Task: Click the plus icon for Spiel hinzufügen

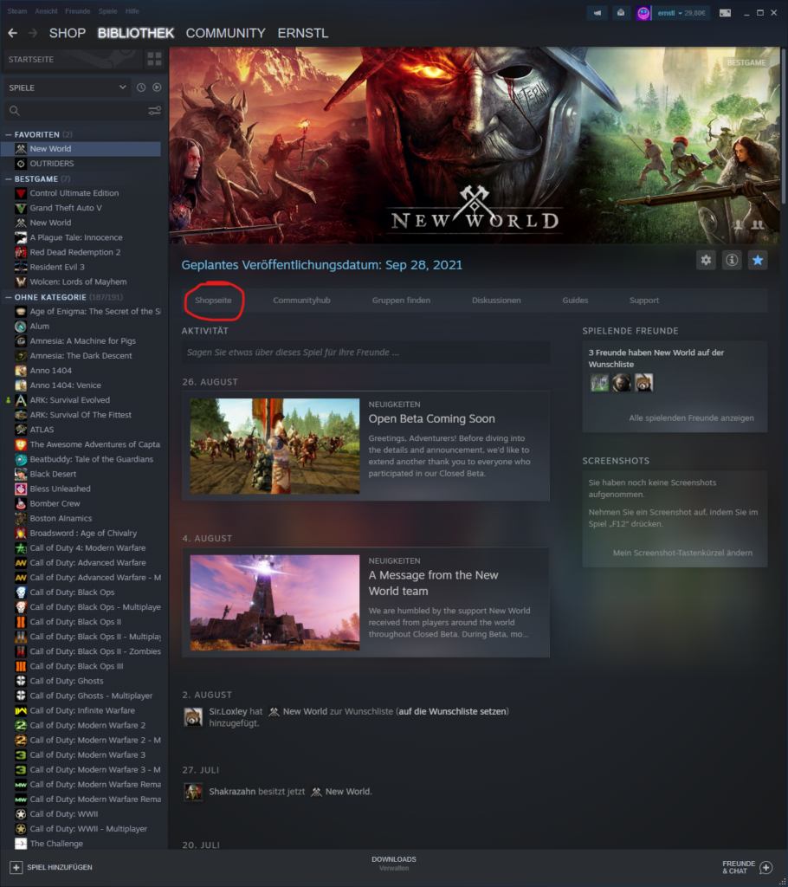Action: tap(16, 867)
